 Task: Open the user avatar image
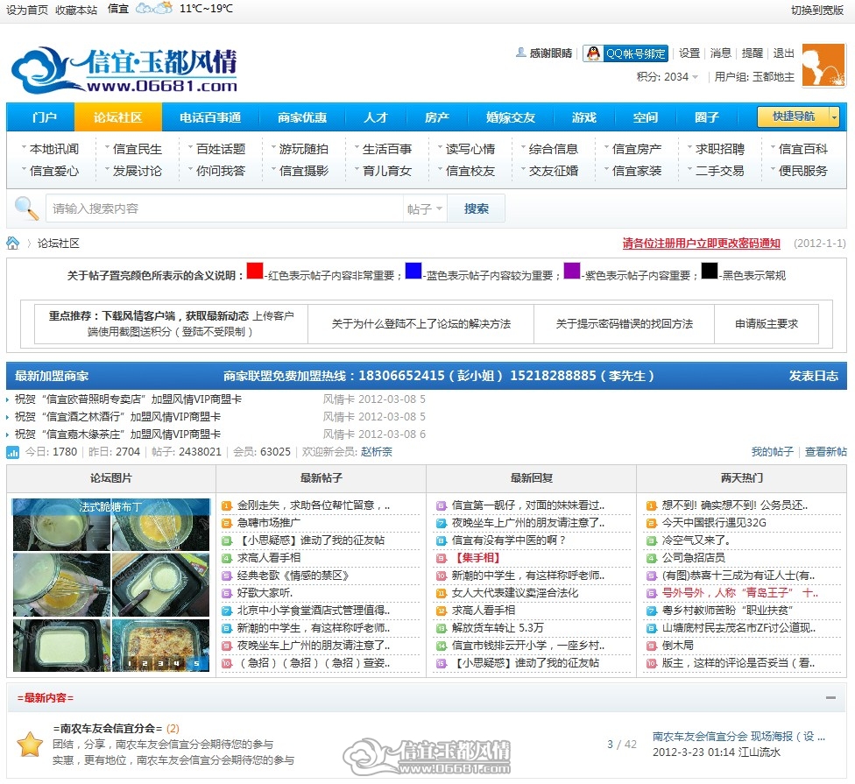(x=823, y=66)
